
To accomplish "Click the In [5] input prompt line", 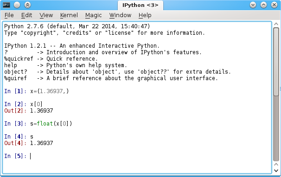I will (x=137, y=156).
